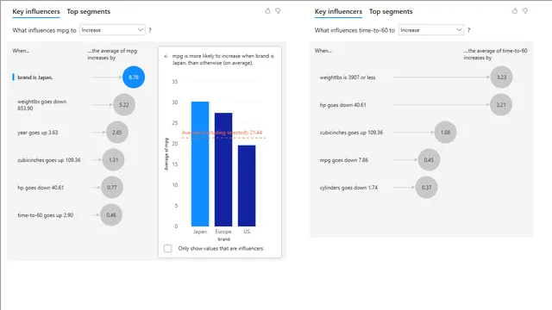This screenshot has height=310, width=552.
Task: Click help question mark next to time-to-60 dropdown
Action: tap(468, 30)
